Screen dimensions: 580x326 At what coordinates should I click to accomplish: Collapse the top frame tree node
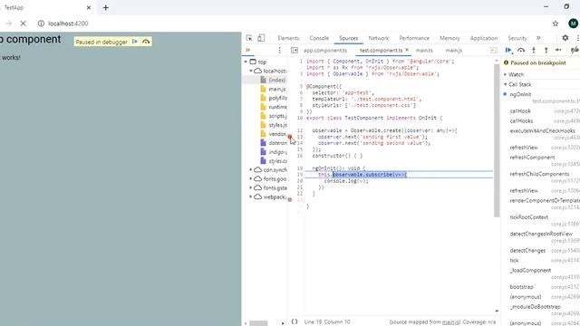(x=246, y=62)
